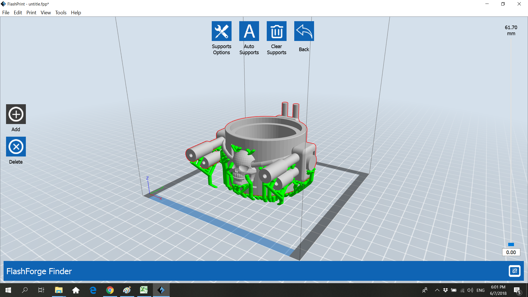Select the Add support tool
The height and width of the screenshot is (297, 528).
(16, 114)
